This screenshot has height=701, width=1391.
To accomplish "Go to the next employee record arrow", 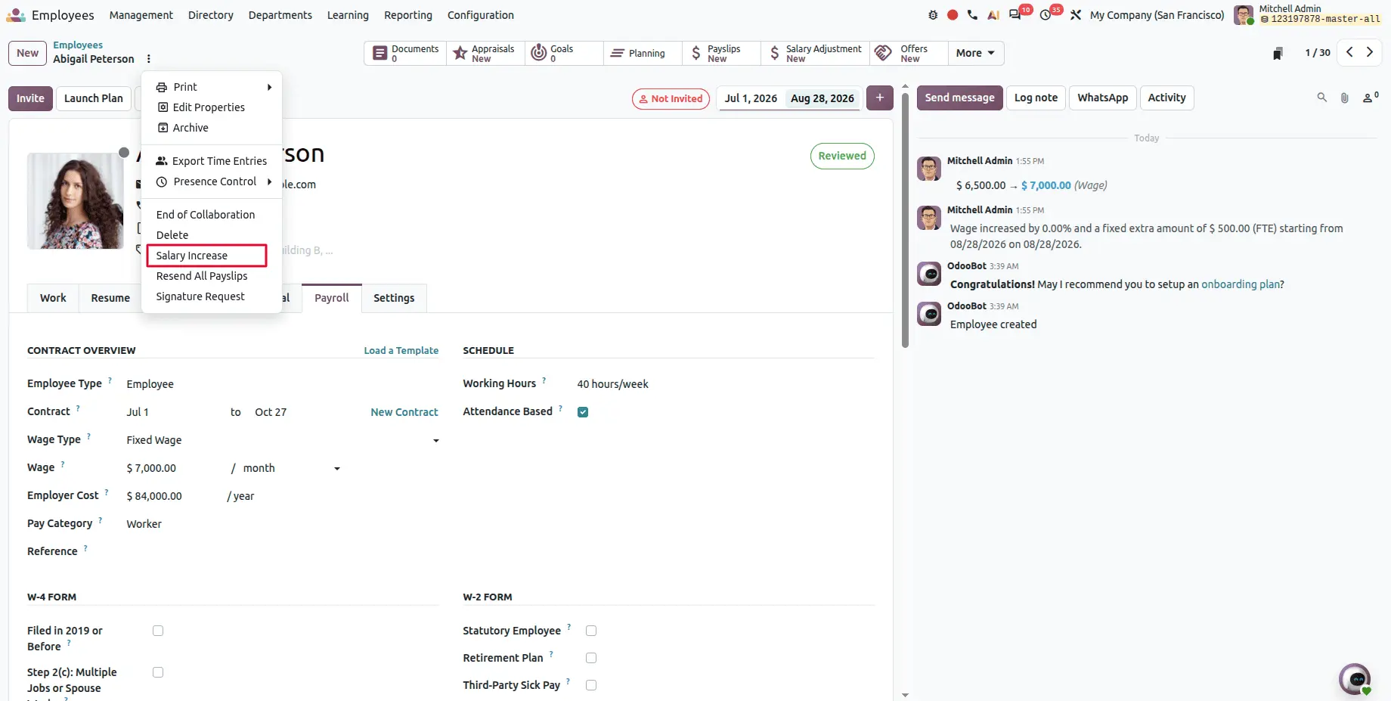I will tap(1370, 52).
